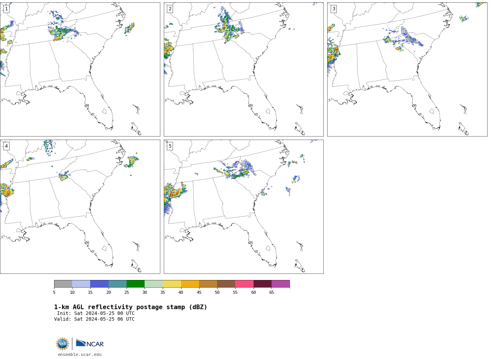Click the 50 tick label on the colorbar
Screen dimensions: 491x359
[x=217, y=292]
